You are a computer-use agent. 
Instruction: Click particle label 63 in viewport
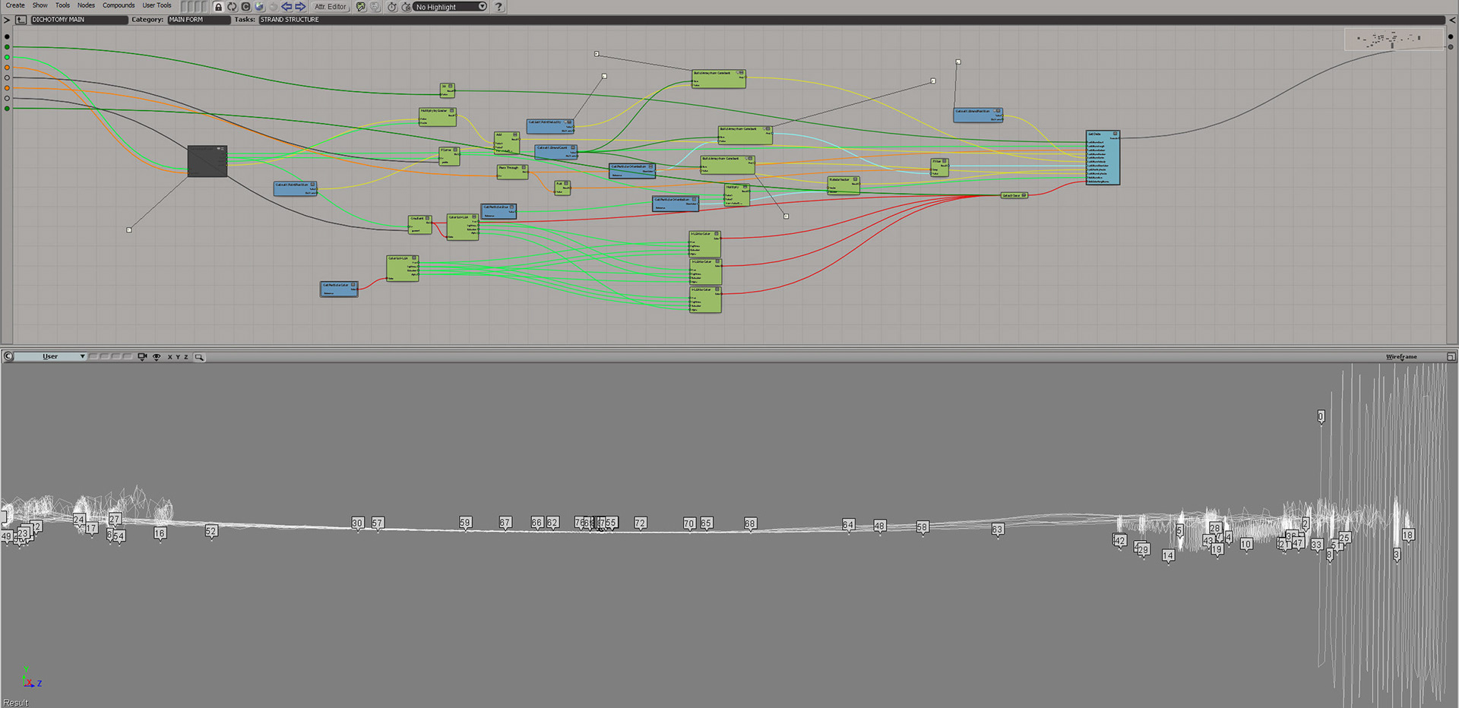[998, 529]
